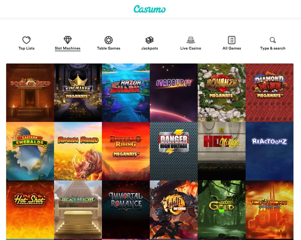Open Table Games chip icon
Image resolution: width=301 pixels, height=240 pixels.
[x=109, y=40]
